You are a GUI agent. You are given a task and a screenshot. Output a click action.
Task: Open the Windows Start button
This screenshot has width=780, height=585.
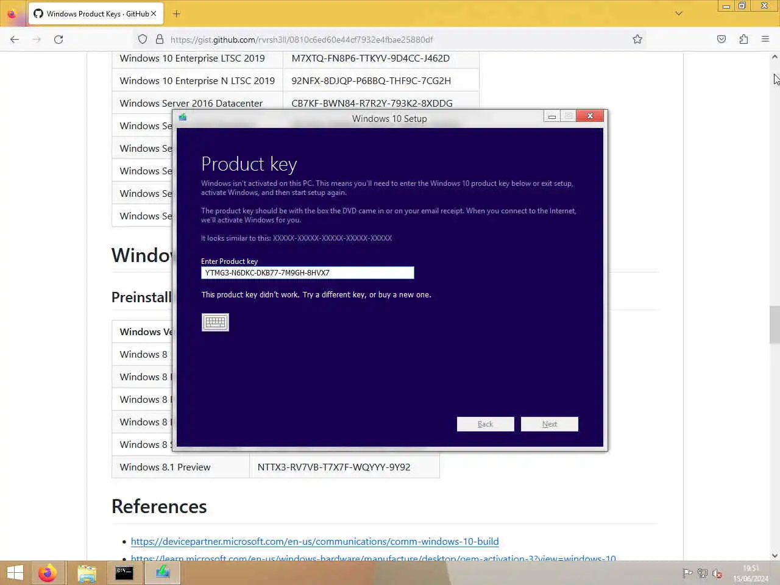15,573
